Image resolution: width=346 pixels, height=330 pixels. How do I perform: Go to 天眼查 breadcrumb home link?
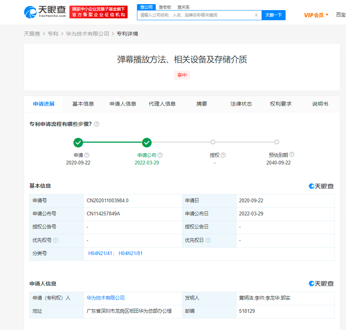point(32,34)
